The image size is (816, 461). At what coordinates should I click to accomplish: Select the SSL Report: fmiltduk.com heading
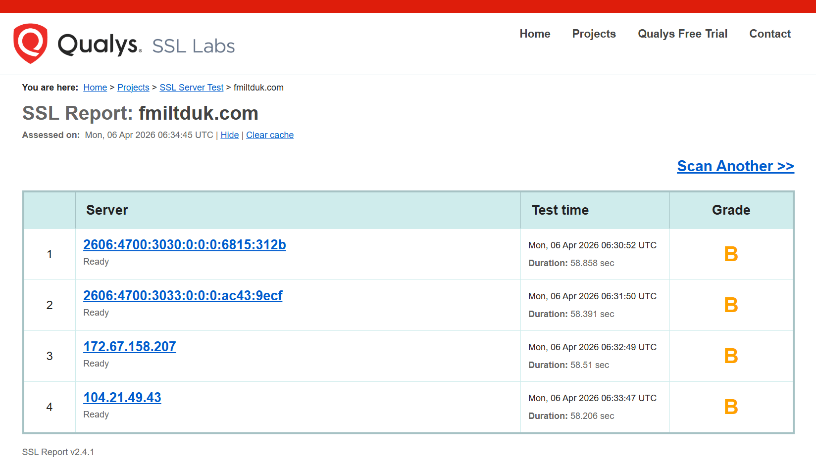pos(140,113)
